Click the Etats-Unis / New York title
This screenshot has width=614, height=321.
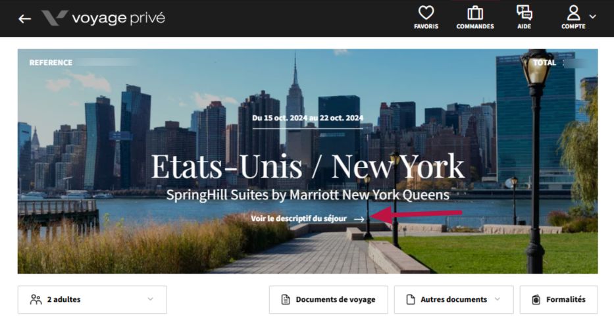pyautogui.click(x=308, y=166)
